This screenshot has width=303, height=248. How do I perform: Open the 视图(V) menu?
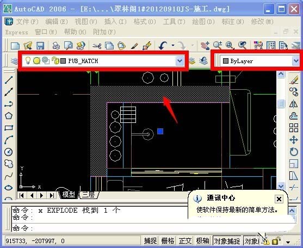(86, 22)
